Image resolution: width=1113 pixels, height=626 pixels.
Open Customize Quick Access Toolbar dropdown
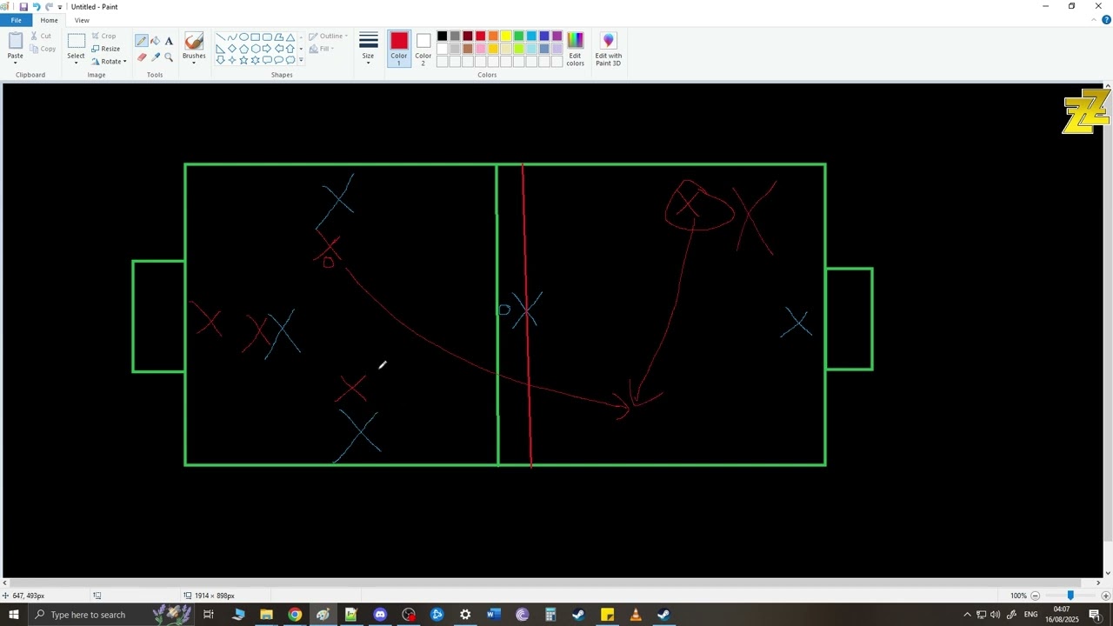tap(60, 7)
